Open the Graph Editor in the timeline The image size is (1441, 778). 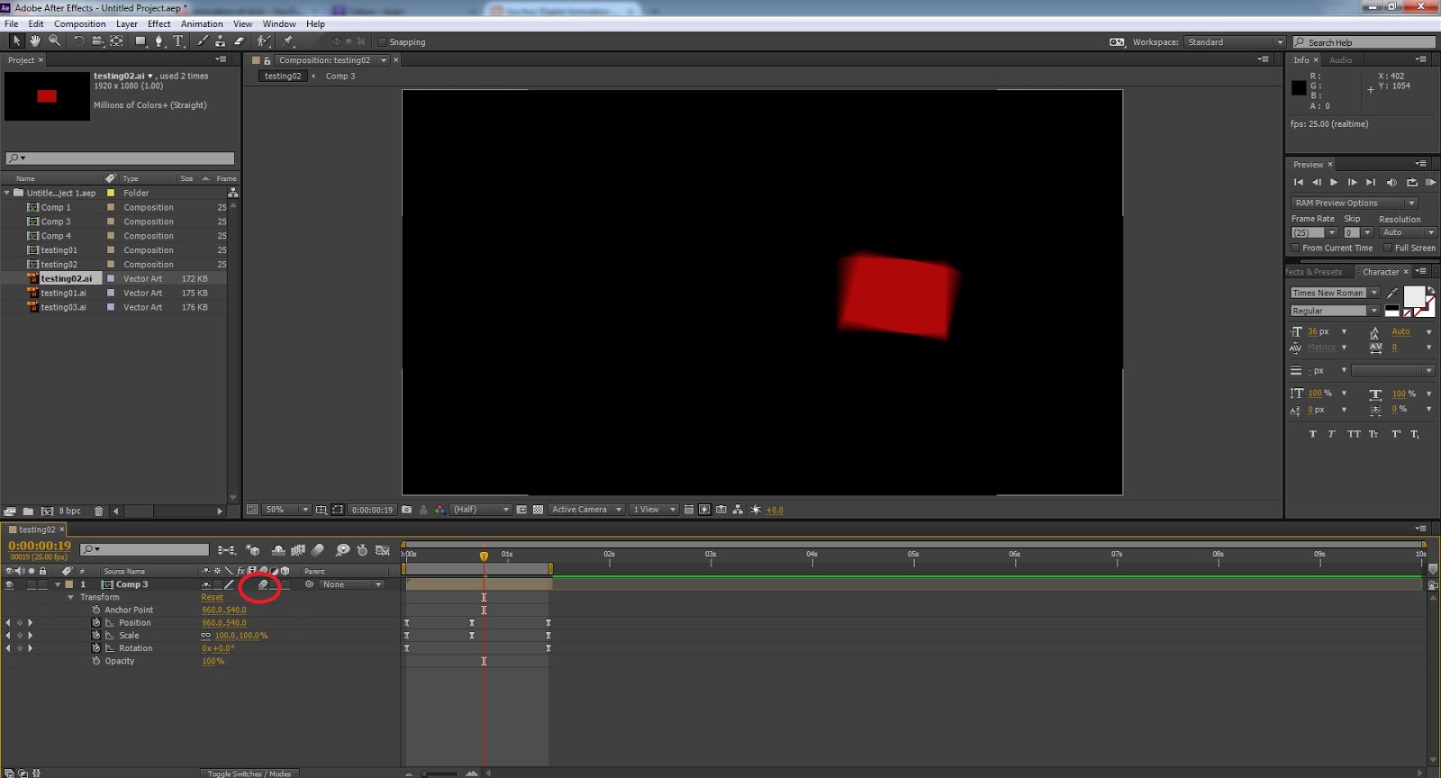coord(382,549)
